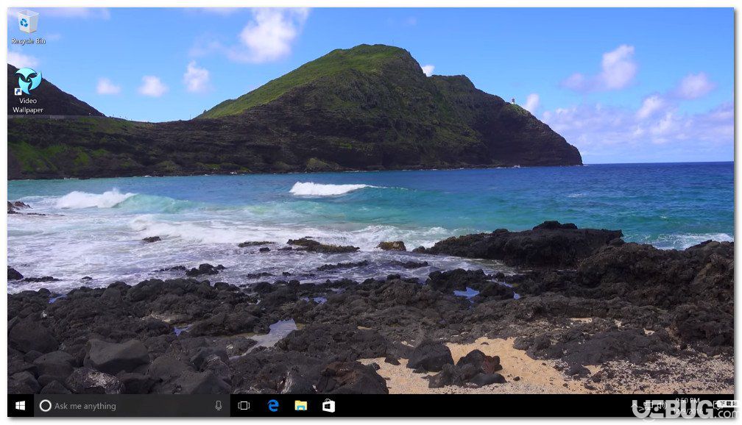The image size is (742, 425).
Task: Open Task View from the taskbar
Action: [x=244, y=406]
